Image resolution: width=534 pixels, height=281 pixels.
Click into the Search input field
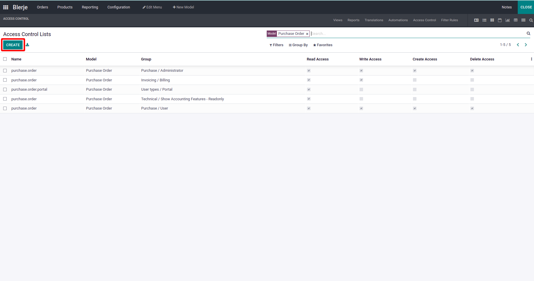(418, 34)
